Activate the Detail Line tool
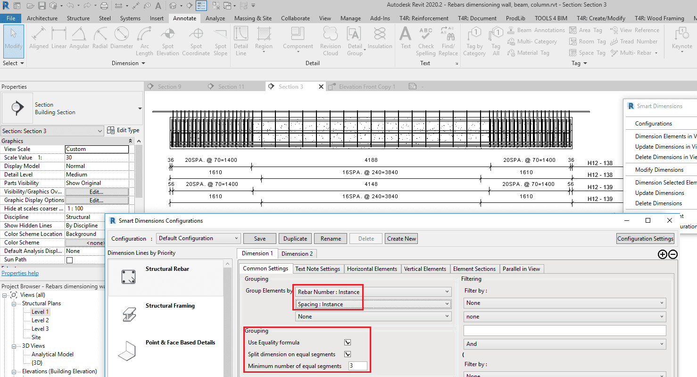This screenshot has width=697, height=377. coord(241,41)
